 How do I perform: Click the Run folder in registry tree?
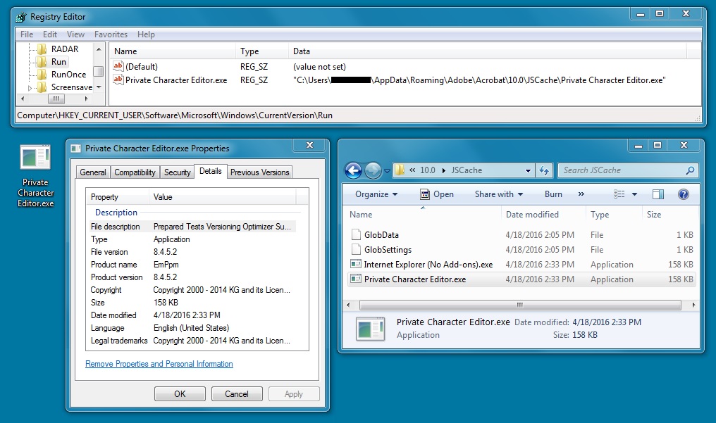click(58, 62)
